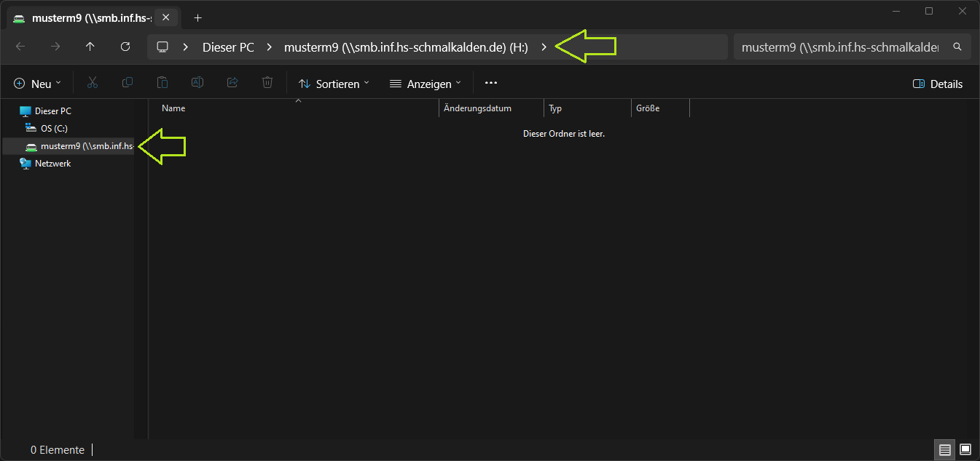Toggle the Details pane
The width and height of the screenshot is (980, 461).
click(x=938, y=84)
